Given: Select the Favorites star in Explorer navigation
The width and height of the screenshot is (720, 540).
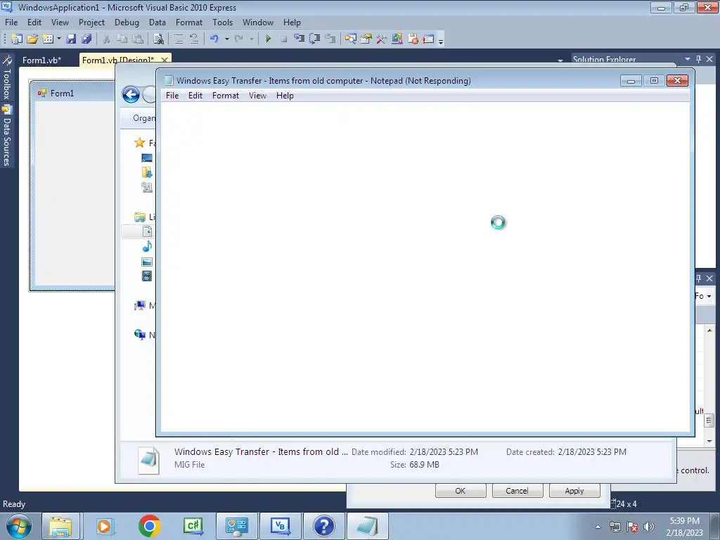Looking at the screenshot, I should tap(140, 142).
